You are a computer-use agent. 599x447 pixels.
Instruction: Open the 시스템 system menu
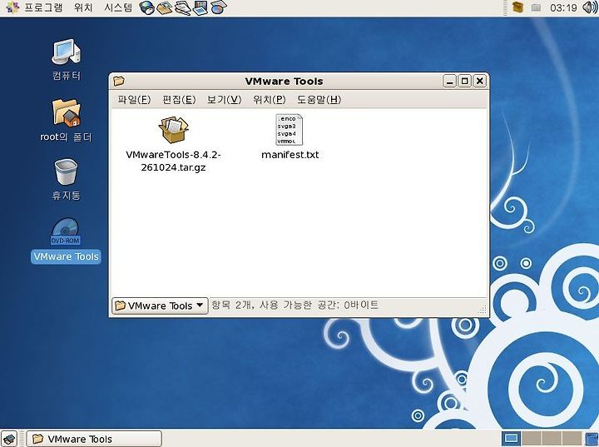click(x=118, y=7)
